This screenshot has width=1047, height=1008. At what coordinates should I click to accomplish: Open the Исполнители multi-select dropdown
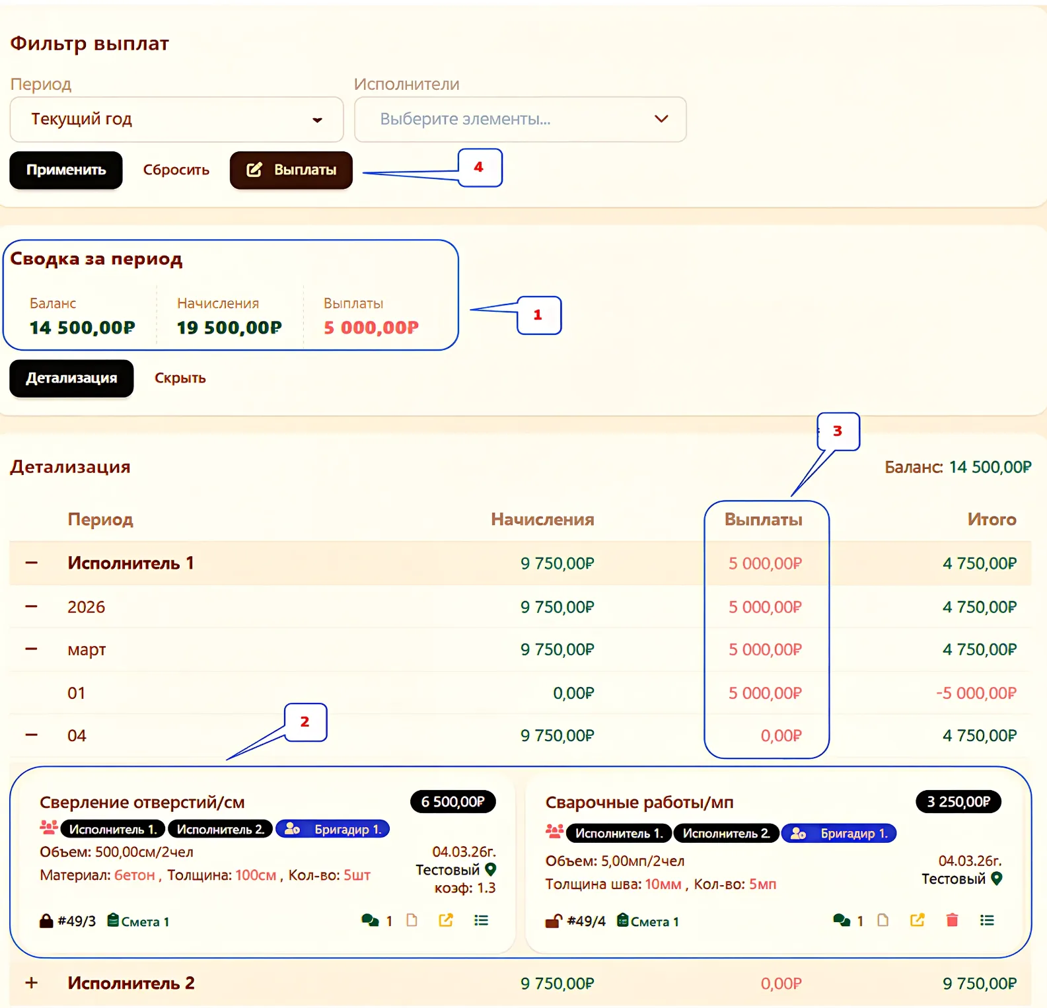click(x=521, y=120)
